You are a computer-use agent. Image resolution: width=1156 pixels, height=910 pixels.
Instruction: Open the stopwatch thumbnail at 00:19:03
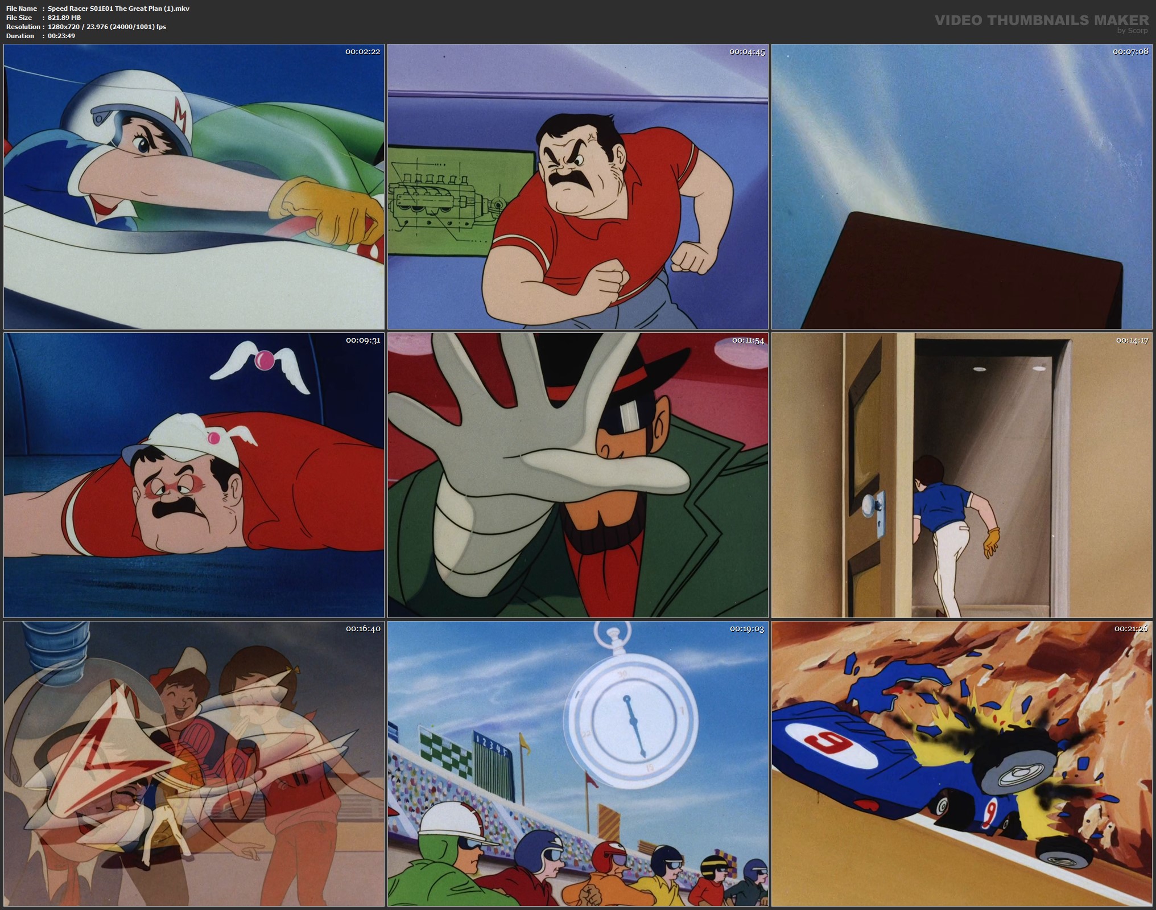[x=577, y=764]
